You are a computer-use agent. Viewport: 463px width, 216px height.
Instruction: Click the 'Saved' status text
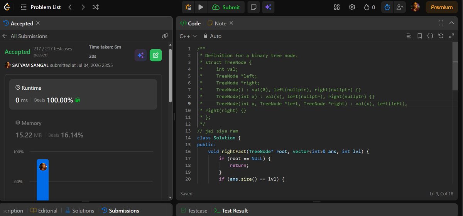click(x=186, y=193)
